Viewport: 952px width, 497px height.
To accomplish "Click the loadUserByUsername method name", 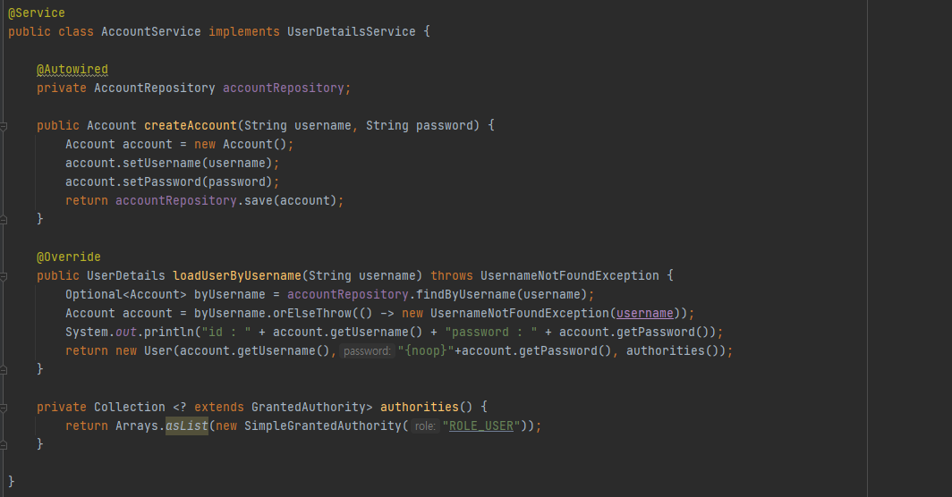I will click(x=237, y=275).
